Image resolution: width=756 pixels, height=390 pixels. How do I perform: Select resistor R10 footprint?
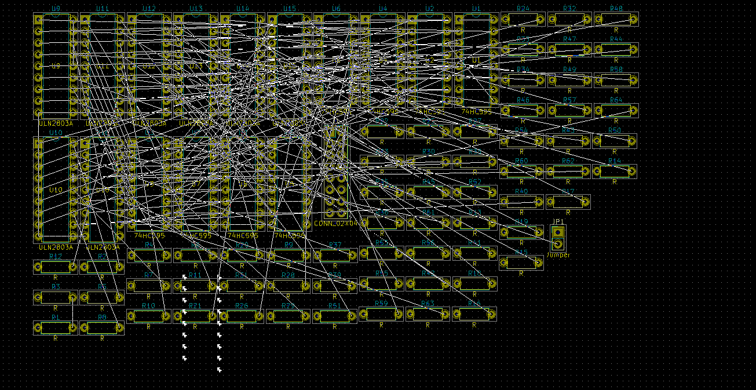pos(149,316)
